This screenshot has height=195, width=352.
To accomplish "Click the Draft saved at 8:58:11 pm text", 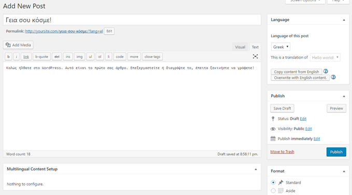I will point(238,154).
